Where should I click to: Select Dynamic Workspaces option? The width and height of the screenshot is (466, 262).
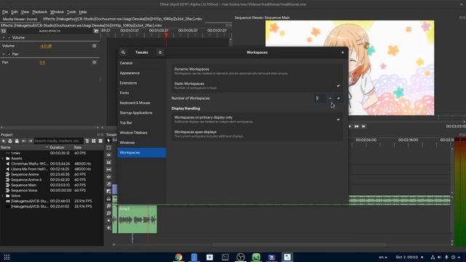257,71
